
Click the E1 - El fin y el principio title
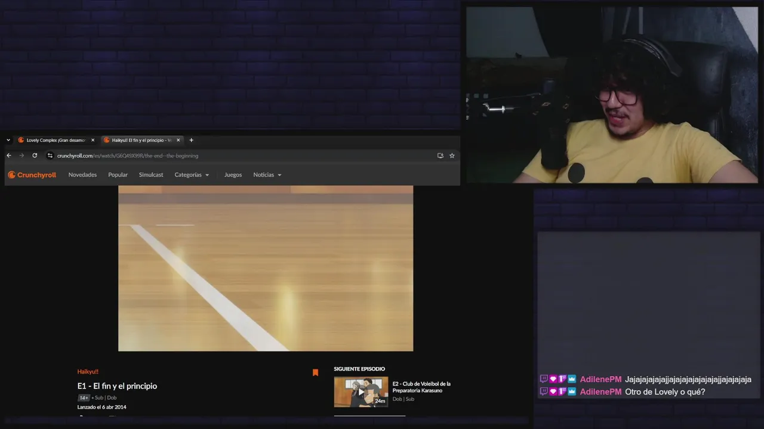pyautogui.click(x=117, y=386)
